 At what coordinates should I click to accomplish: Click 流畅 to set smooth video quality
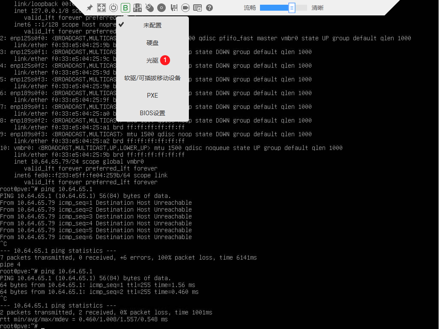click(x=250, y=7)
